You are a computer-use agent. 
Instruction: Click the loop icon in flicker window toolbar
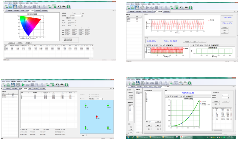click(x=152, y=8)
